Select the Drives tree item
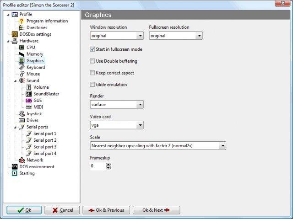This screenshot has width=293, height=219. pyautogui.click(x=33, y=120)
